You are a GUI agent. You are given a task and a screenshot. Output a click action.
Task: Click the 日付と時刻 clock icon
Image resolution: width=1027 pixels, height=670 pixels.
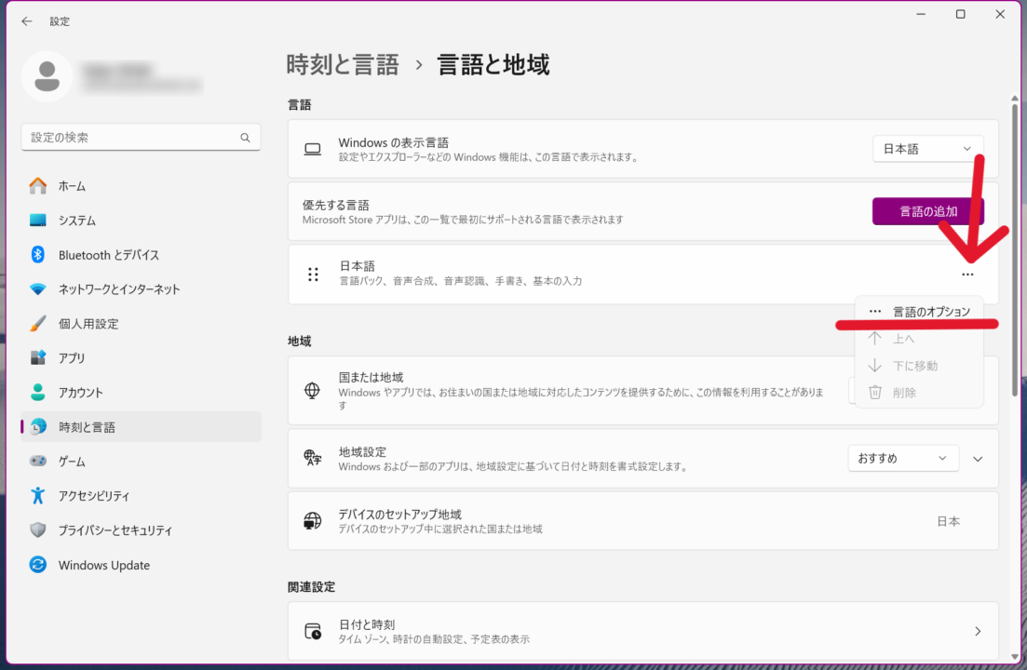[x=313, y=632]
